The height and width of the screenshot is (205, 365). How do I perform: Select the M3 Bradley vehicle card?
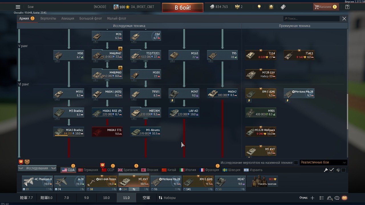69,112
